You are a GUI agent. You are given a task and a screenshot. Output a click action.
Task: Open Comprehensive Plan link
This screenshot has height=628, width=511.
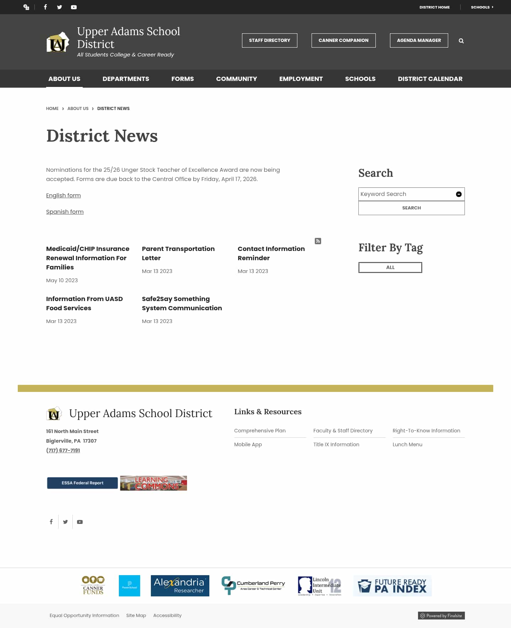tap(260, 431)
